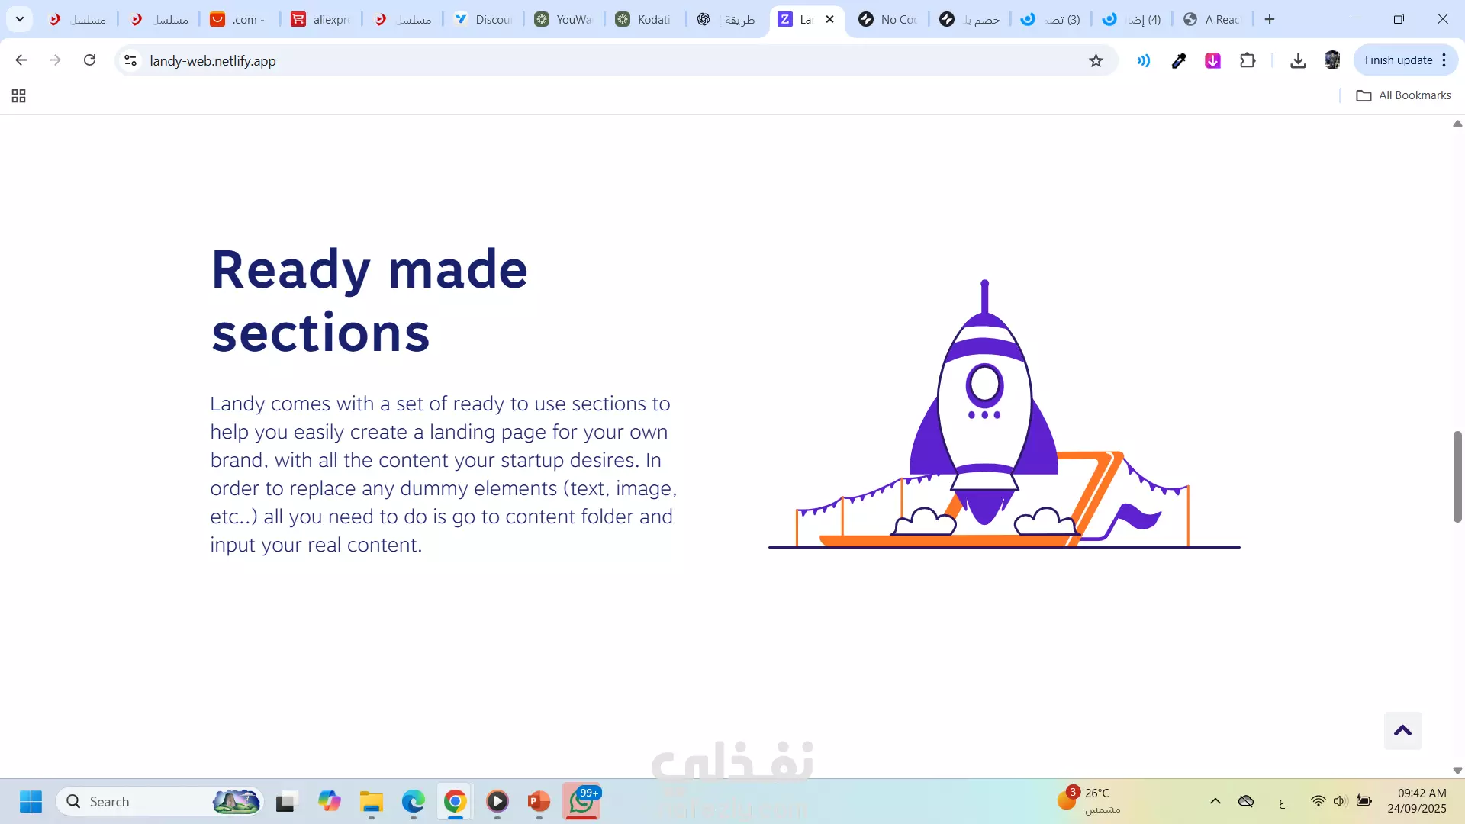1465x824 pixels.
Task: Click the pink download extension icon
Action: (x=1212, y=60)
